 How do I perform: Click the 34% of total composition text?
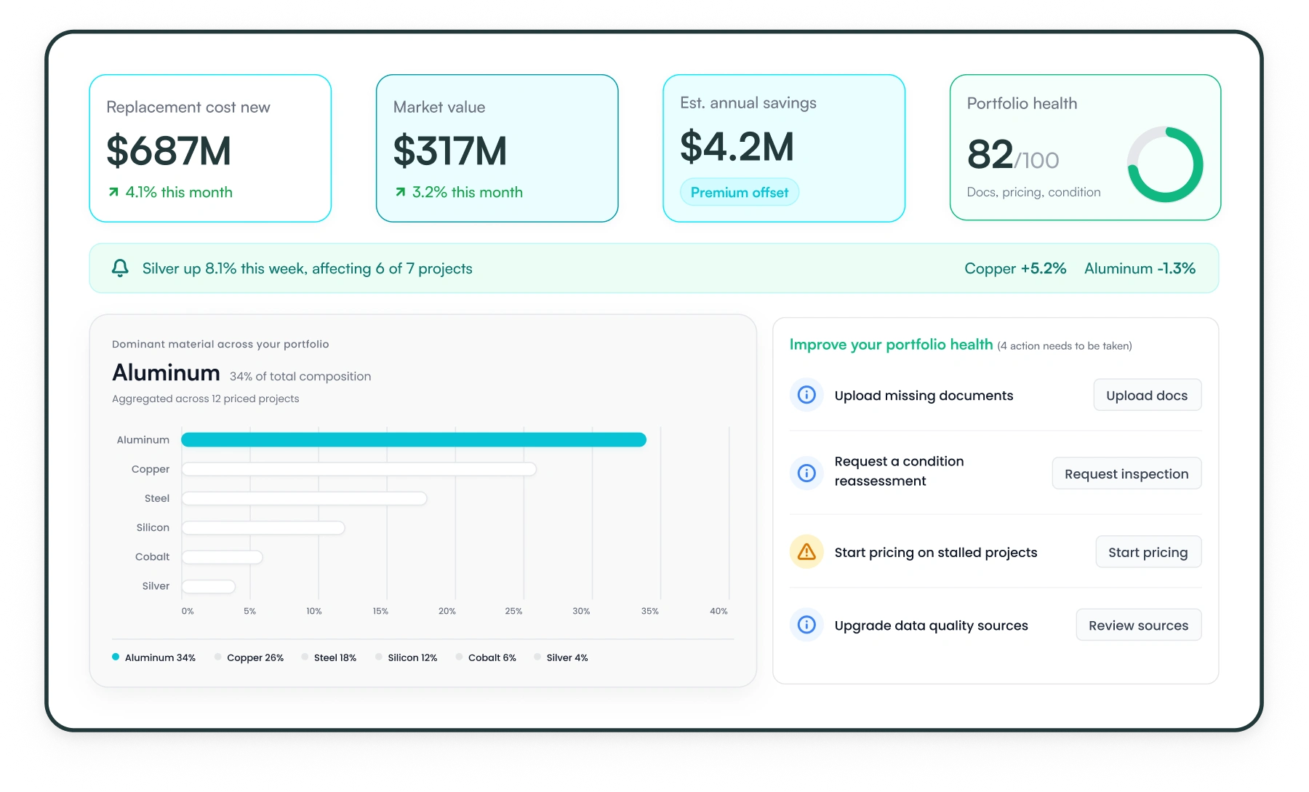point(300,377)
